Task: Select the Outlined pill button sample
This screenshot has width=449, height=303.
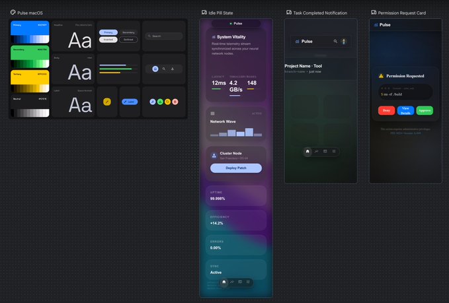Action: 128,40
